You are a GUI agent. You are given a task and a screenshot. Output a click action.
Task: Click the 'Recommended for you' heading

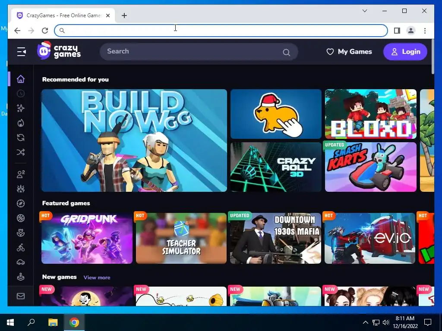click(76, 80)
